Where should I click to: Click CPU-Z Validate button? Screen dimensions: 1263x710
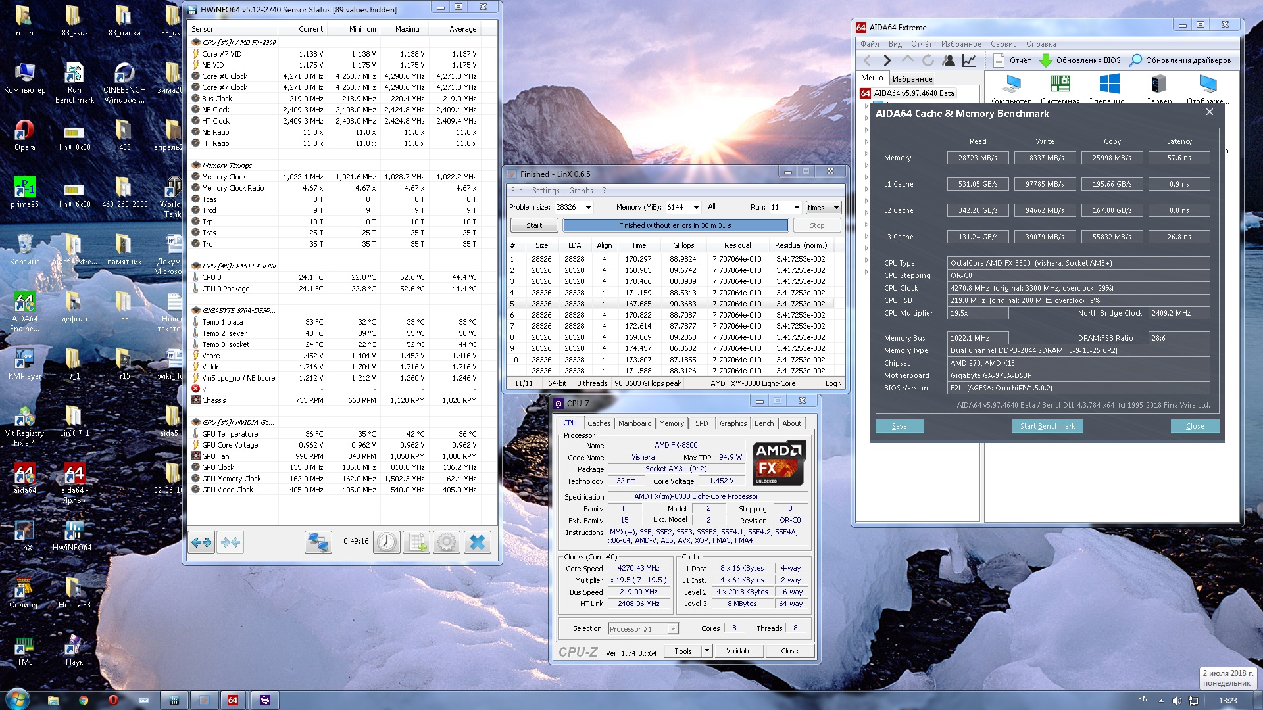point(738,651)
